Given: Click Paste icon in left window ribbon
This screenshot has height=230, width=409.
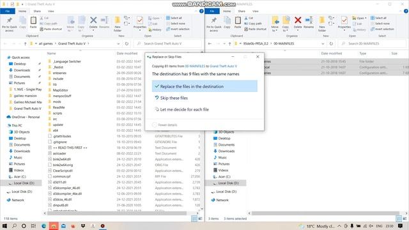Looking at the screenshot, I should [x=33, y=22].
